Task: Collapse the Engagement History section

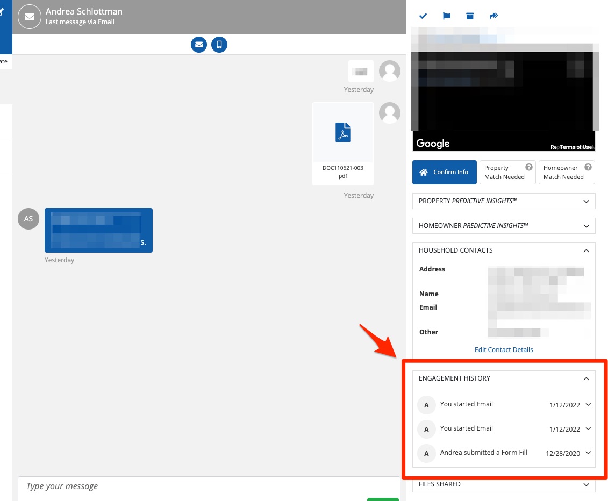Action: tap(586, 378)
